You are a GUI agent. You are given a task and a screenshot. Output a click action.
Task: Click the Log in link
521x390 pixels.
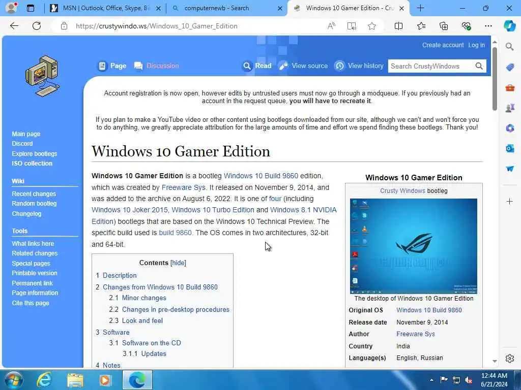(476, 45)
